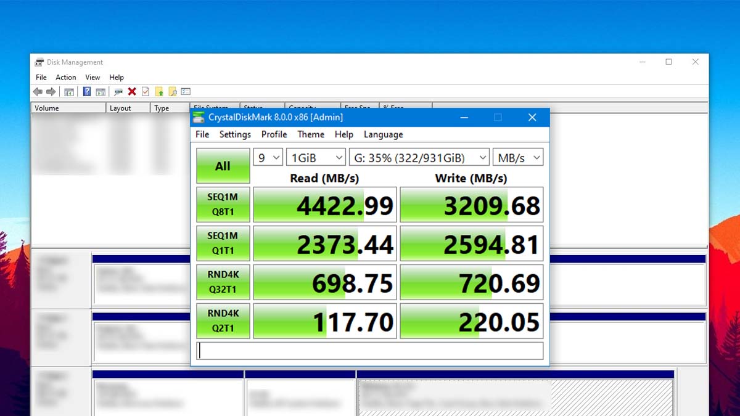Open Disk Management View menu
Screen dimensions: 740x416
pos(92,78)
